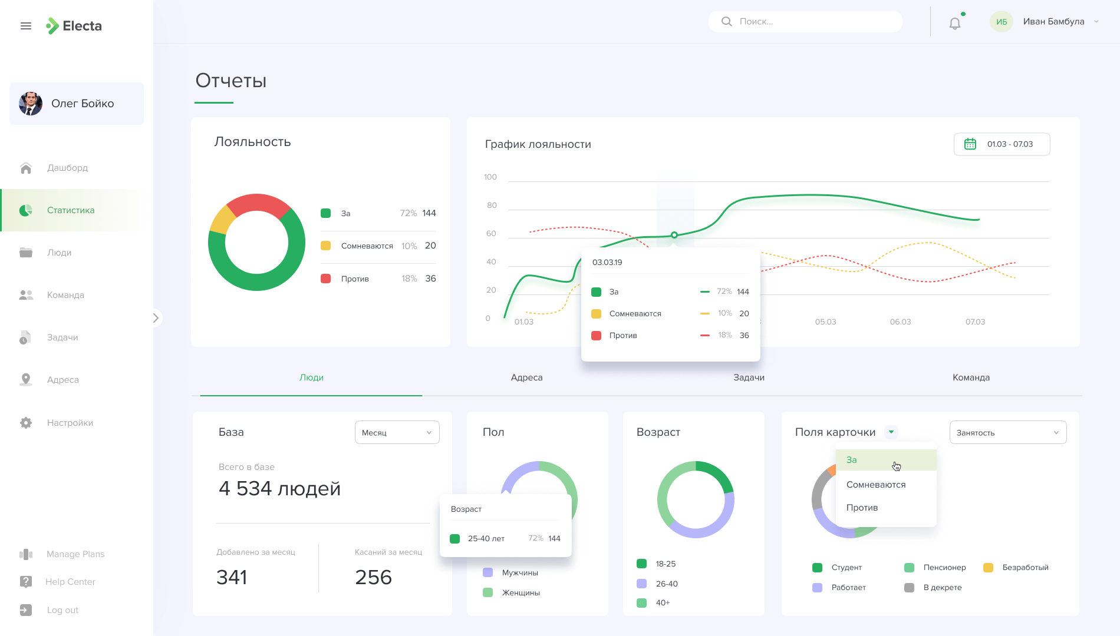Click the Люди folder icon
The image size is (1120, 636).
coord(26,253)
